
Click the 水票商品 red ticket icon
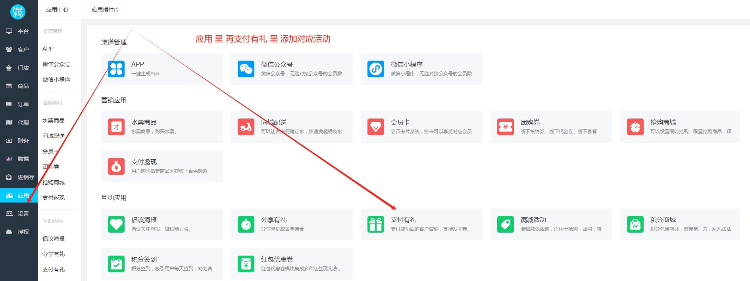tap(116, 127)
